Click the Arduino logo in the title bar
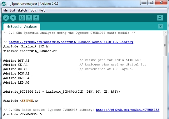The width and height of the screenshot is (169, 119). 4,4
